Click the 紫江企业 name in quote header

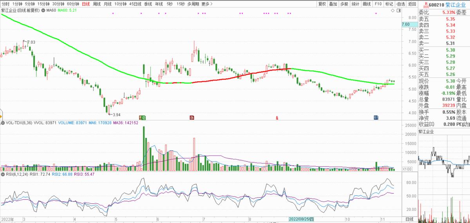[456, 4]
